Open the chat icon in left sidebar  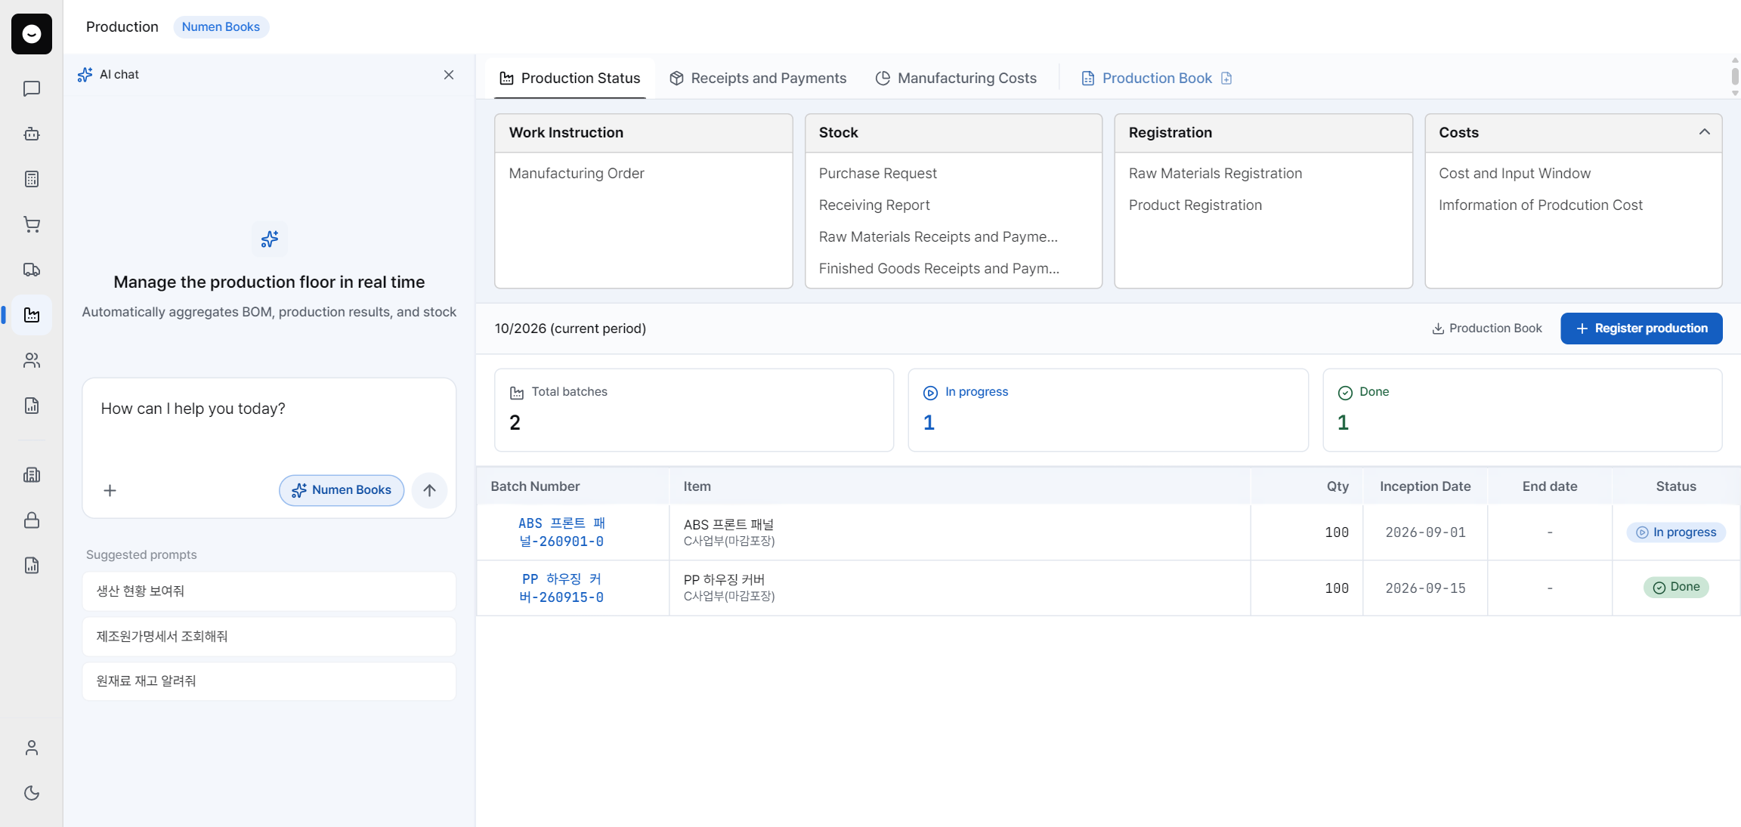32,88
